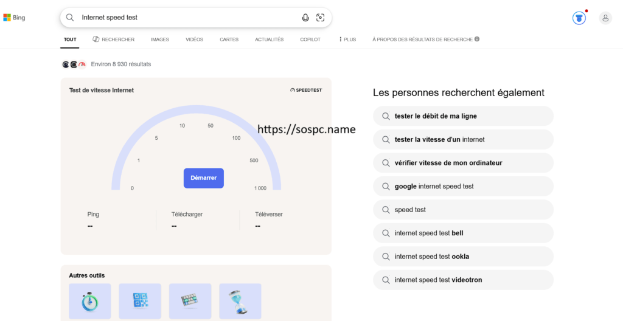Open the Actualités tab
The image size is (623, 321).
pyautogui.click(x=269, y=40)
